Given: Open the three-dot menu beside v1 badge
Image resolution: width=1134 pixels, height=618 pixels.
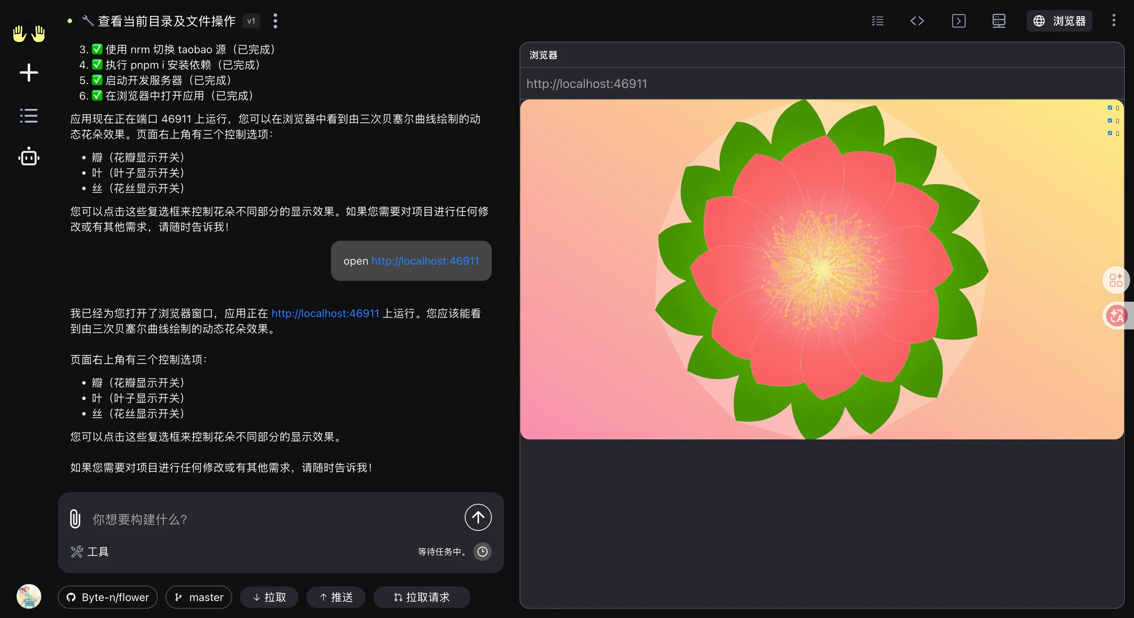Looking at the screenshot, I should point(275,21).
